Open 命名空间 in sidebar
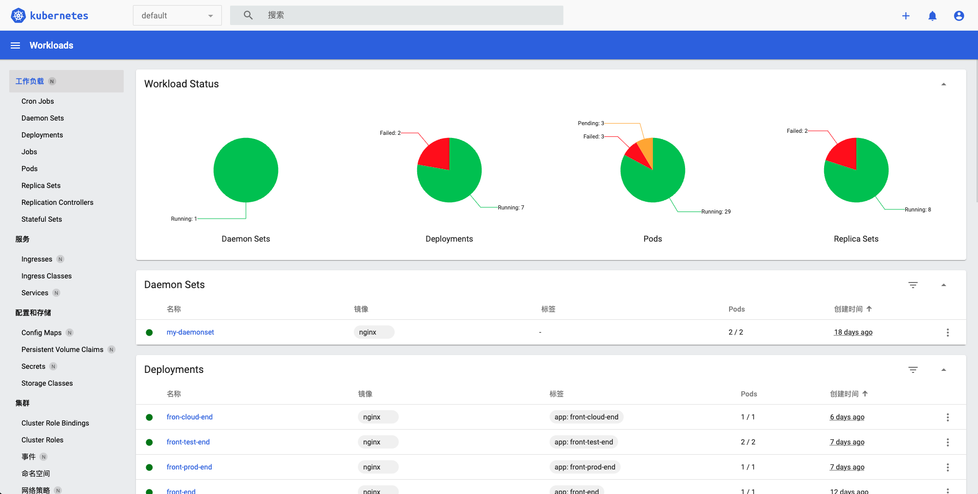Image resolution: width=978 pixels, height=494 pixels. pos(36,474)
